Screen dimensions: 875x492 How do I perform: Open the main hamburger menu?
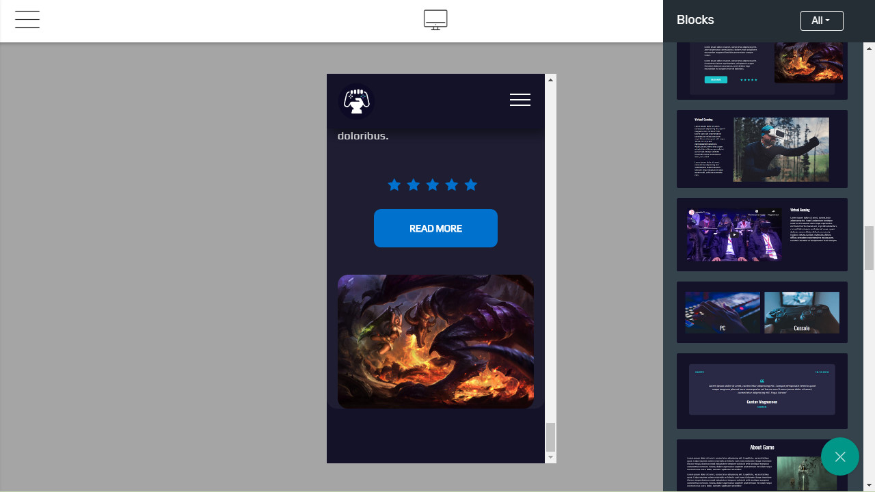click(27, 20)
